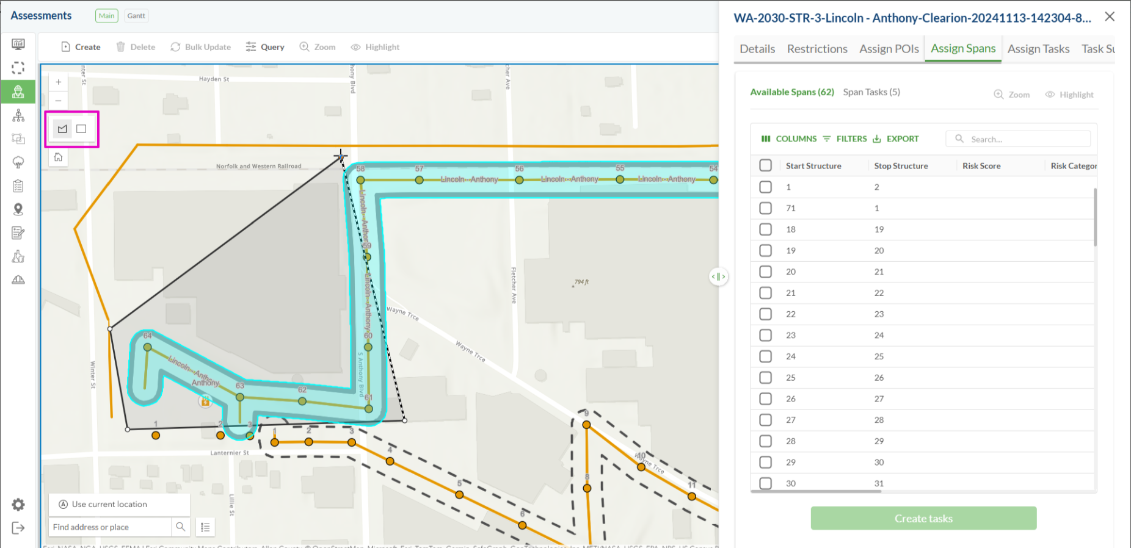The image size is (1131, 548).
Task: Switch to the Assign POIs tab
Action: (889, 49)
